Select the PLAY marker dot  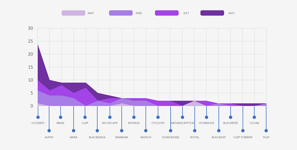(x=266, y=131)
